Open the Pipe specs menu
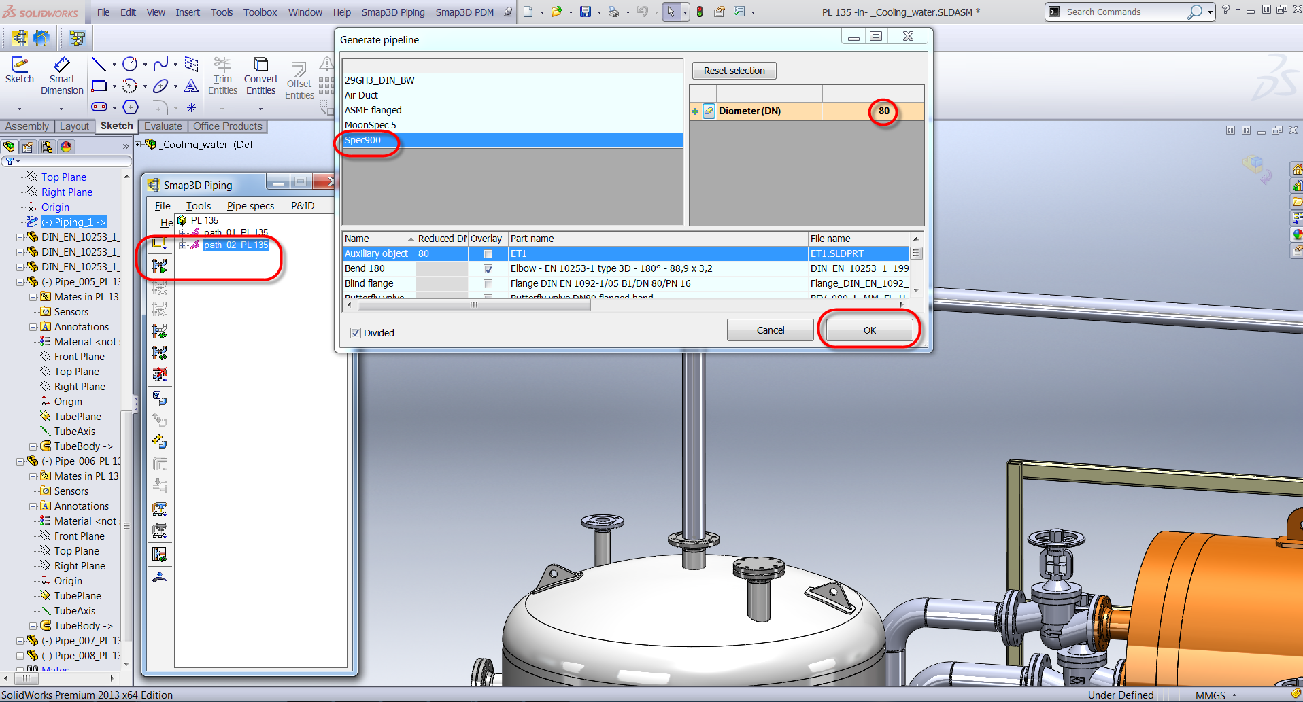The image size is (1303, 702). tap(250, 206)
